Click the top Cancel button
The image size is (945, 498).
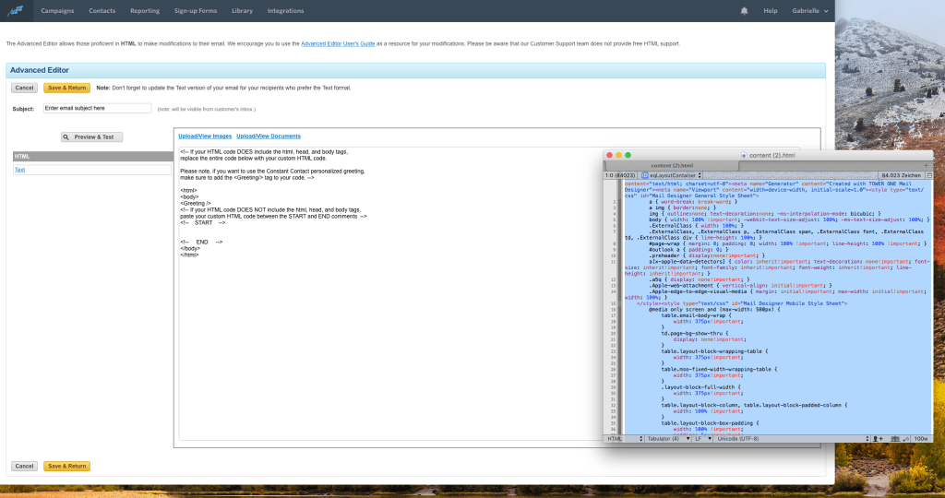click(24, 88)
